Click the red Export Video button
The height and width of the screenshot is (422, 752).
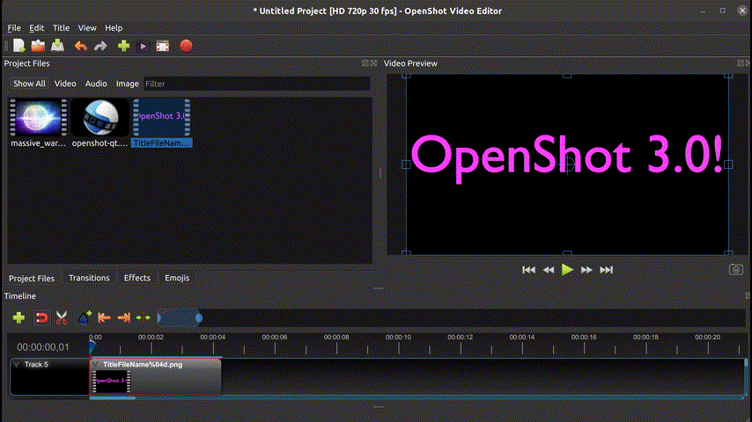click(186, 46)
